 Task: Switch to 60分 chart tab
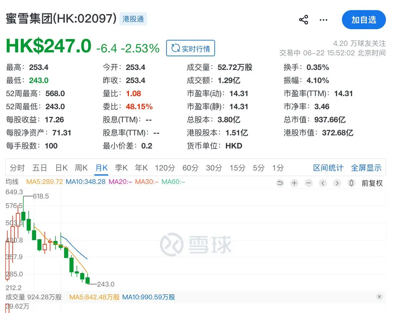tap(191, 168)
